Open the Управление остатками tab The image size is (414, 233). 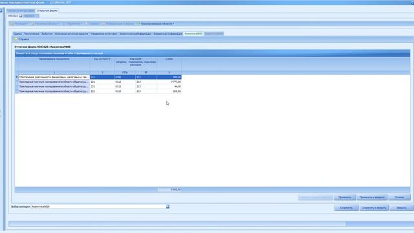103,34
